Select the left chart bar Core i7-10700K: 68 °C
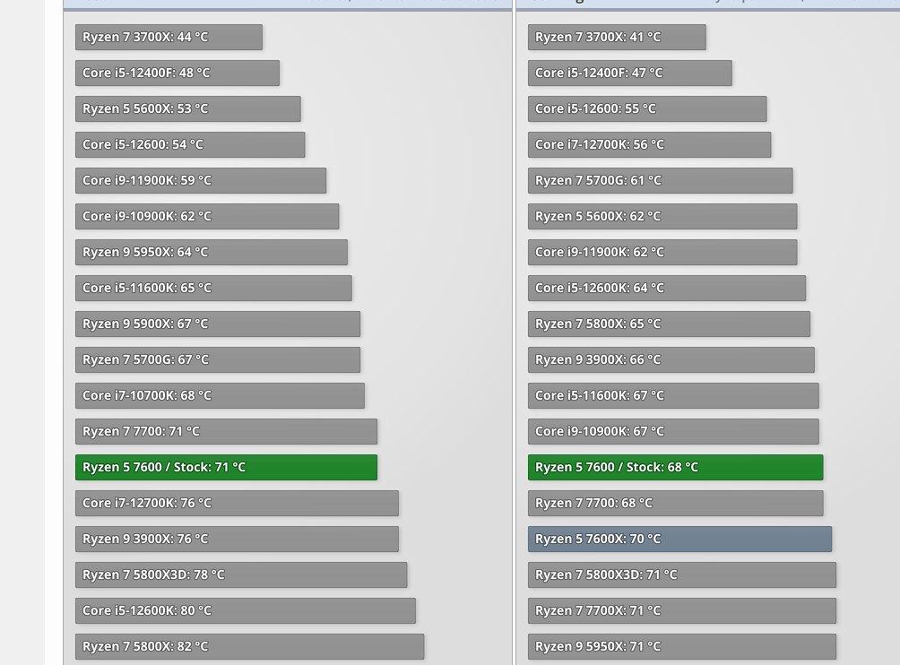900x665 pixels. click(220, 395)
